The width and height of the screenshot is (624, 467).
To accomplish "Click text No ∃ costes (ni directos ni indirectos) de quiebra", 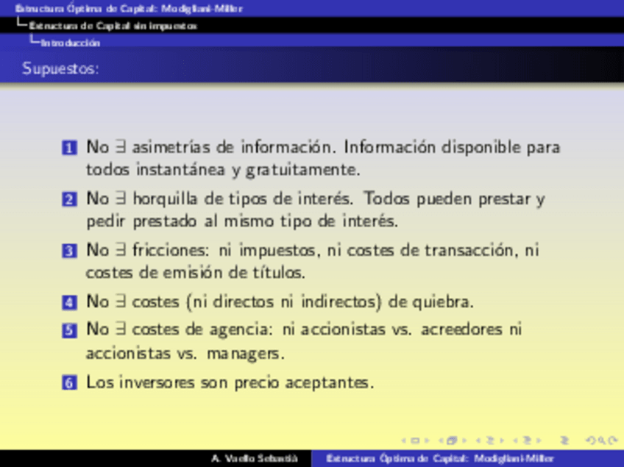I will [x=280, y=302].
